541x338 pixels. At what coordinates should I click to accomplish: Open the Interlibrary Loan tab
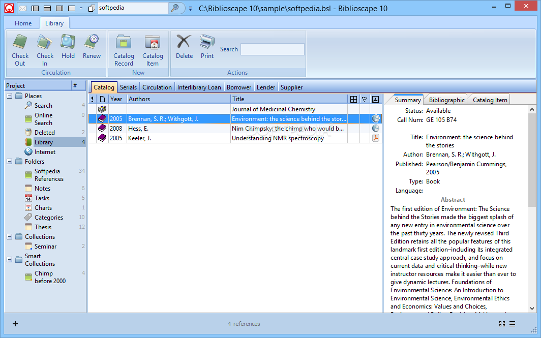coord(199,87)
